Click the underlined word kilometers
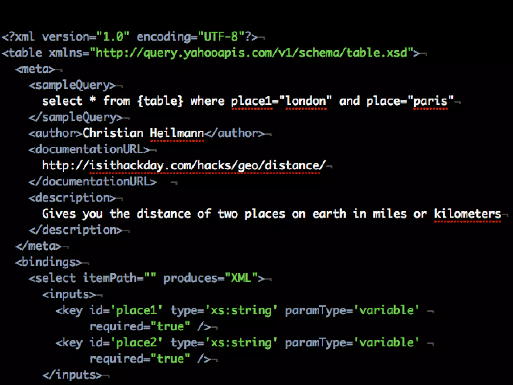The width and height of the screenshot is (513, 385). click(x=467, y=214)
